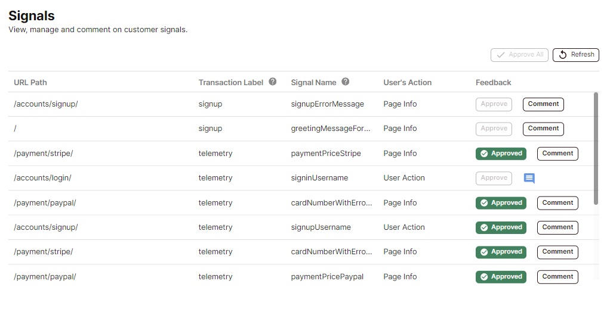Screen dimensions: 610x309
Task: Click the URL Path column header
Action: 30,83
